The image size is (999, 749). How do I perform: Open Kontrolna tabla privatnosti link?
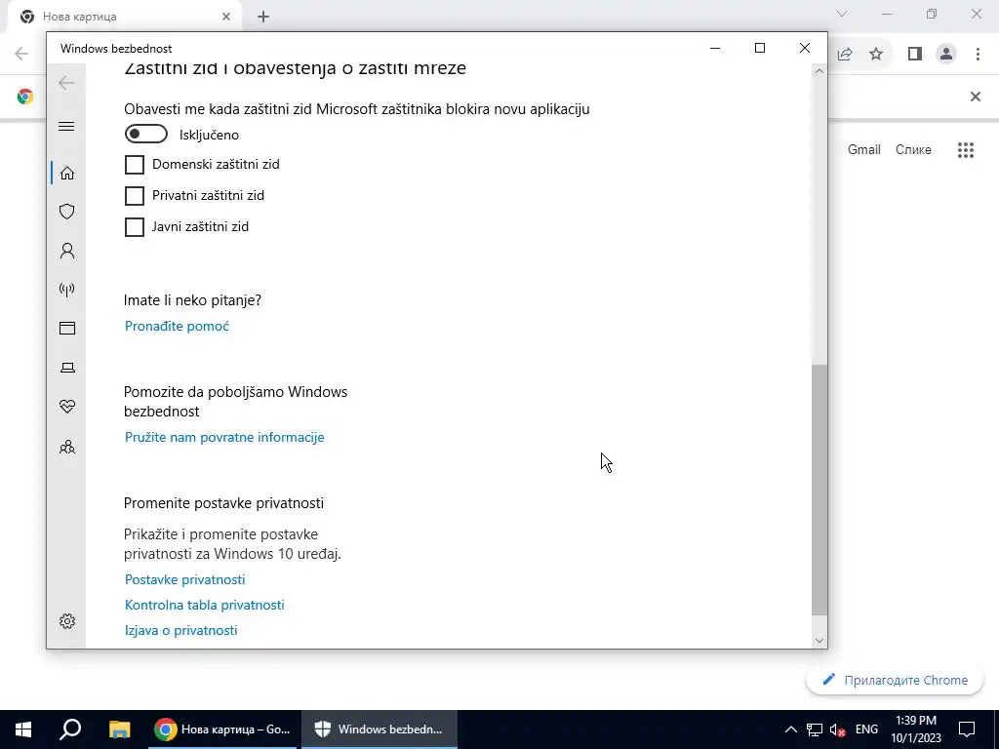[205, 605]
